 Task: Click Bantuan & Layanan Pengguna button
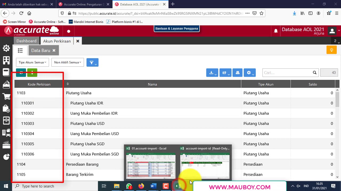[x=177, y=28]
